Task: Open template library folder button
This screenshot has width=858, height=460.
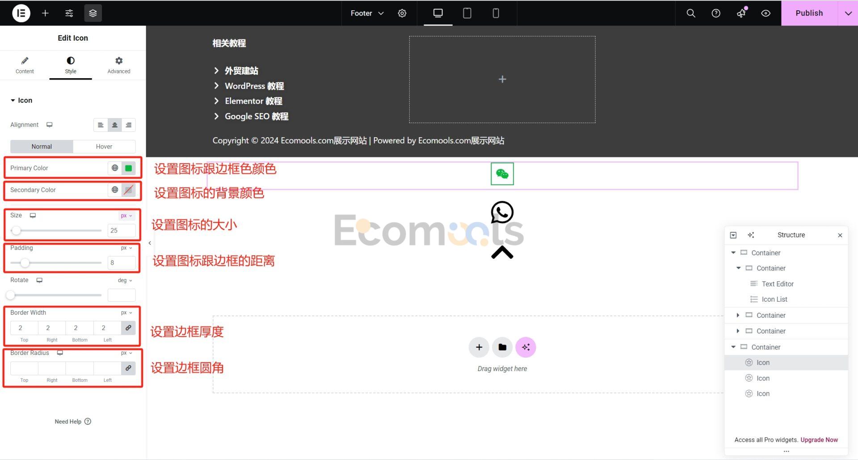Action: point(502,347)
